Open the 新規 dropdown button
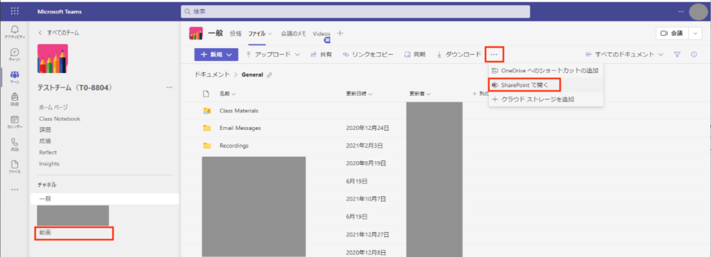 [x=217, y=54]
